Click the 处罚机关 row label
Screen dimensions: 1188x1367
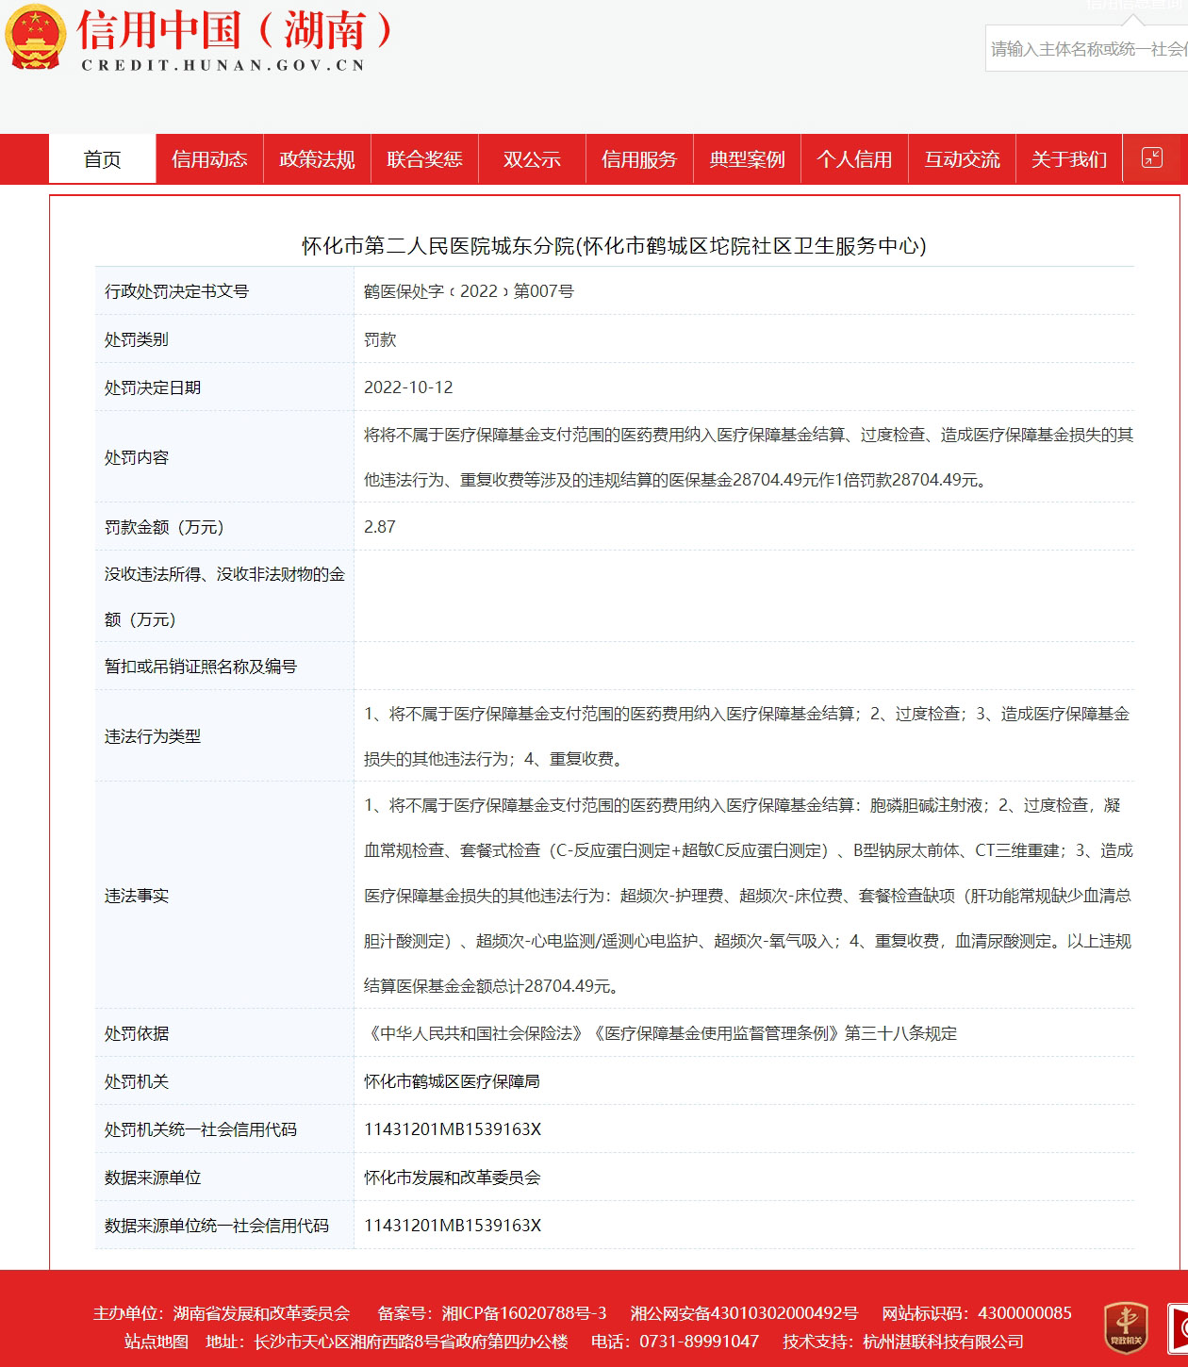pyautogui.click(x=137, y=1081)
